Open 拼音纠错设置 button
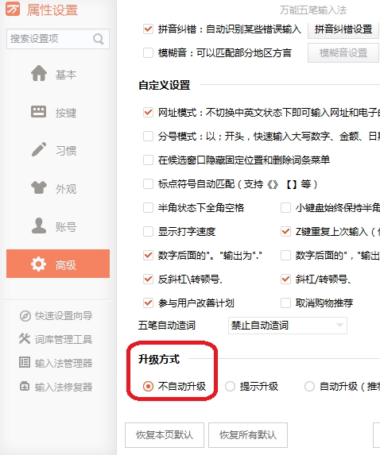Screen dimensions: 380x455 tap(343, 29)
